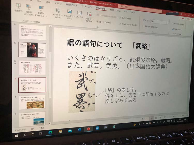The image size is (194, 145).
Task: Open the Draw (描画) ribbon tab
Action: (x=48, y=2)
